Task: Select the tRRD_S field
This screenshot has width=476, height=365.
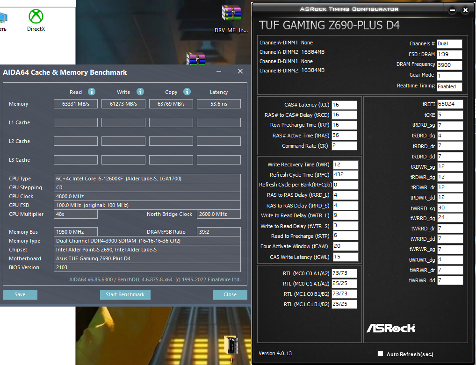Action: tap(346, 206)
